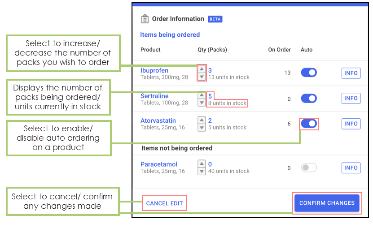Screen dimensions: 373x228
Task: Open Paracetamol INFO details
Action: pyautogui.click(x=351, y=168)
